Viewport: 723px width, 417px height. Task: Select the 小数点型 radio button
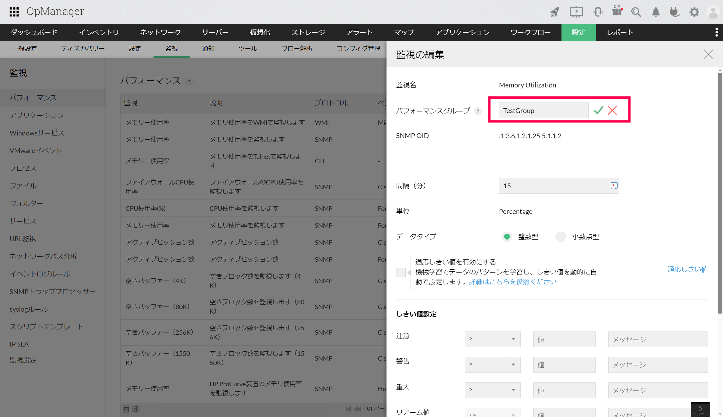(561, 237)
